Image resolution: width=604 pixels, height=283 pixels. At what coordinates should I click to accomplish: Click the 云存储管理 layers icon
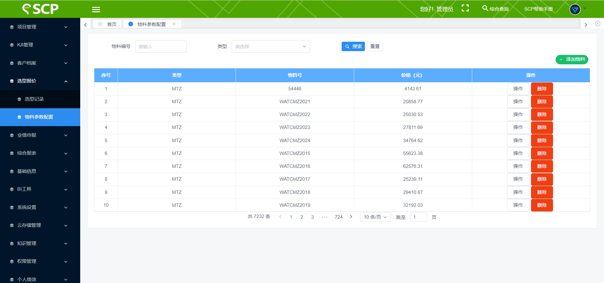pyautogui.click(x=12, y=225)
